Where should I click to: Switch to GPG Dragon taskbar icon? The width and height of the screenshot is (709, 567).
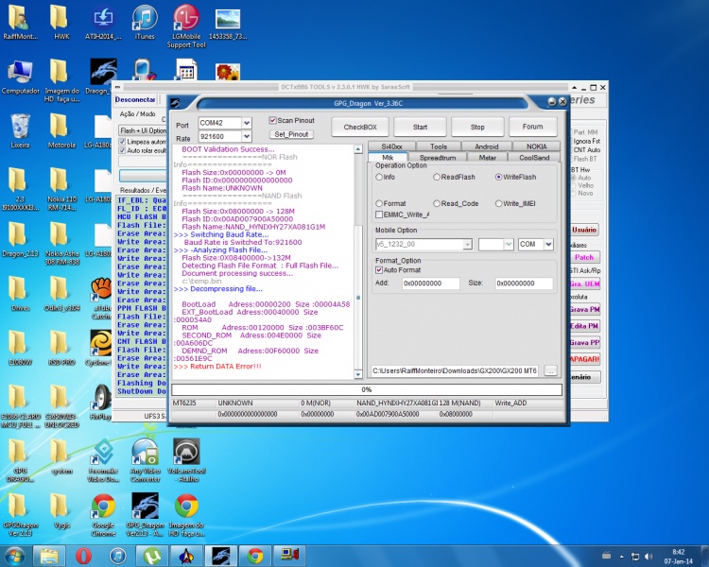pyautogui.click(x=221, y=556)
